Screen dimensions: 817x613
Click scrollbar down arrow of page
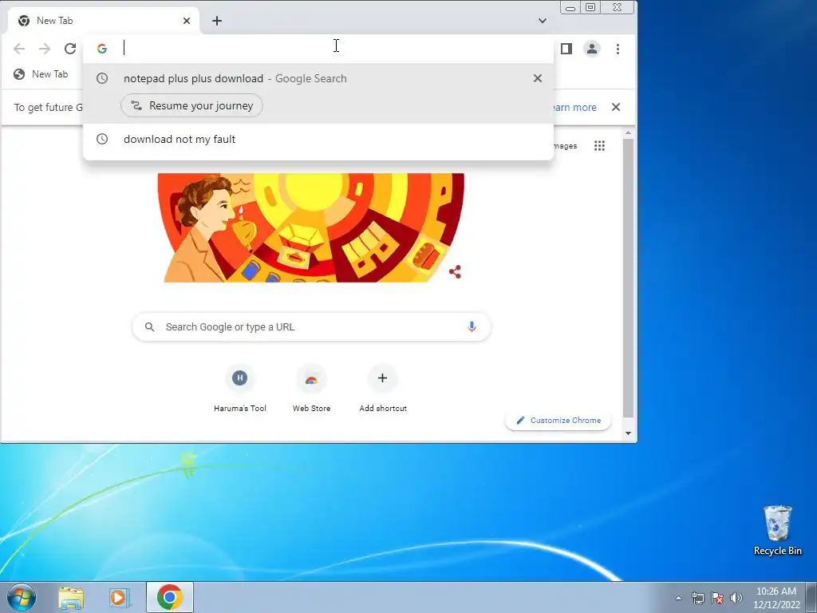tap(629, 433)
